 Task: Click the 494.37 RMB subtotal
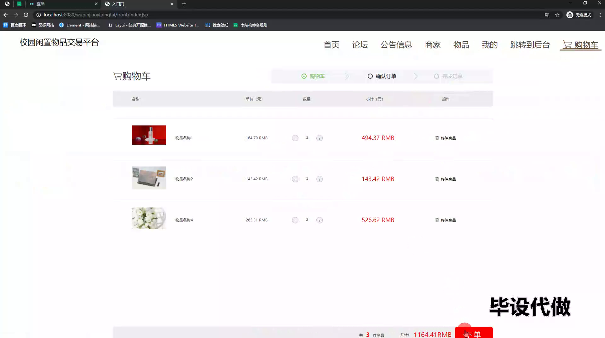378,138
